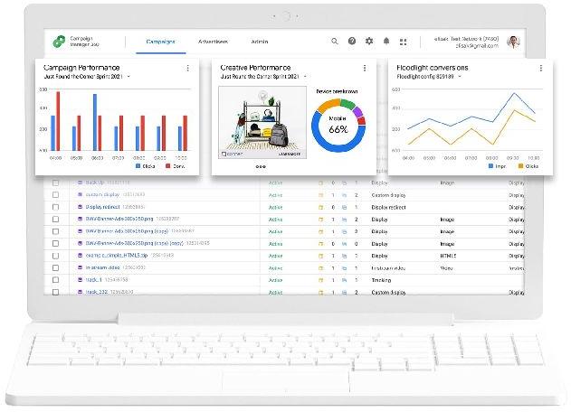
Task: Show notifications via the bell icon
Action: [x=386, y=42]
